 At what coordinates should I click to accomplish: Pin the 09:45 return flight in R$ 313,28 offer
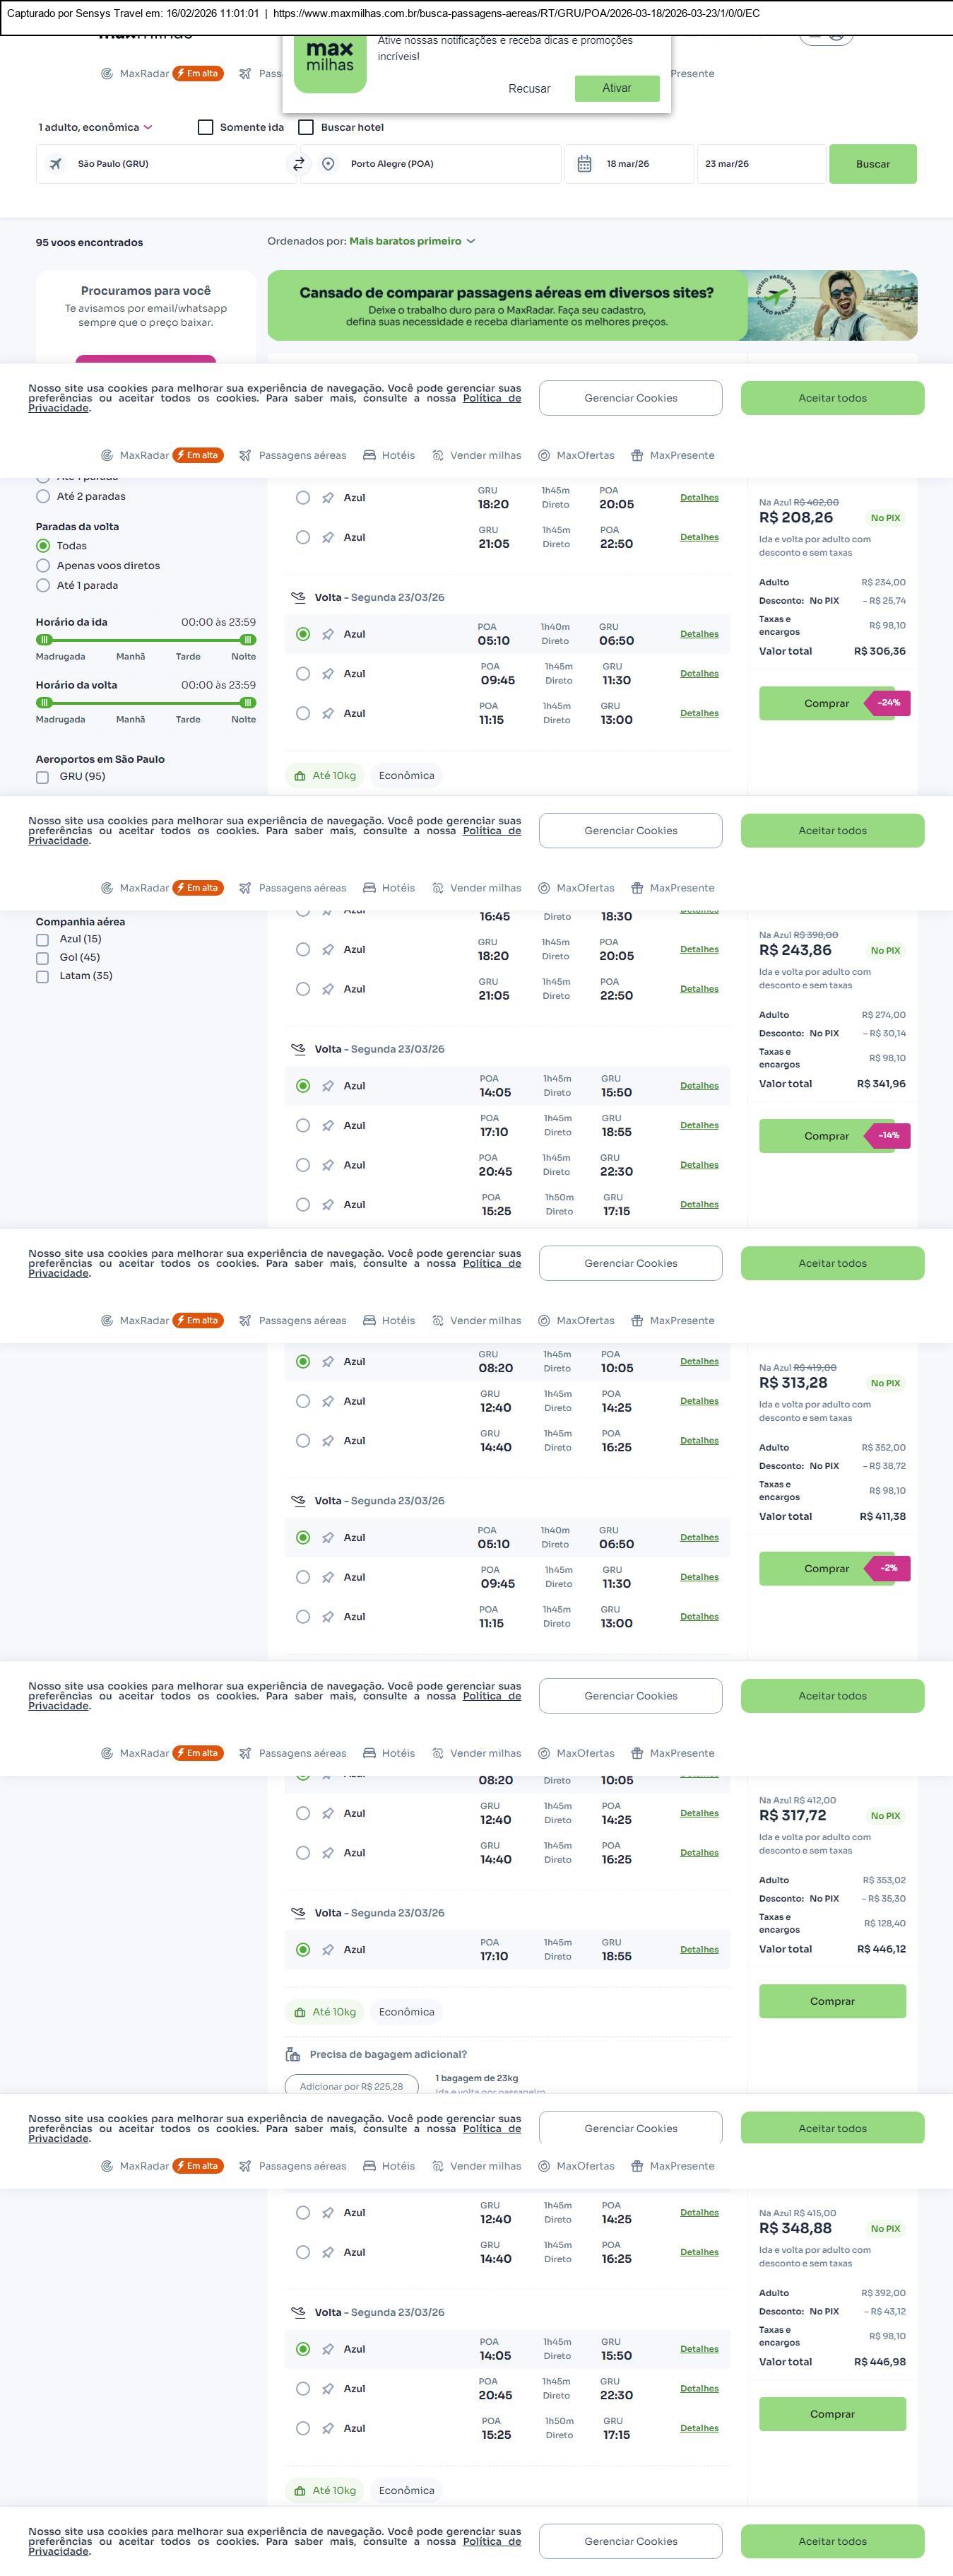[x=328, y=1578]
